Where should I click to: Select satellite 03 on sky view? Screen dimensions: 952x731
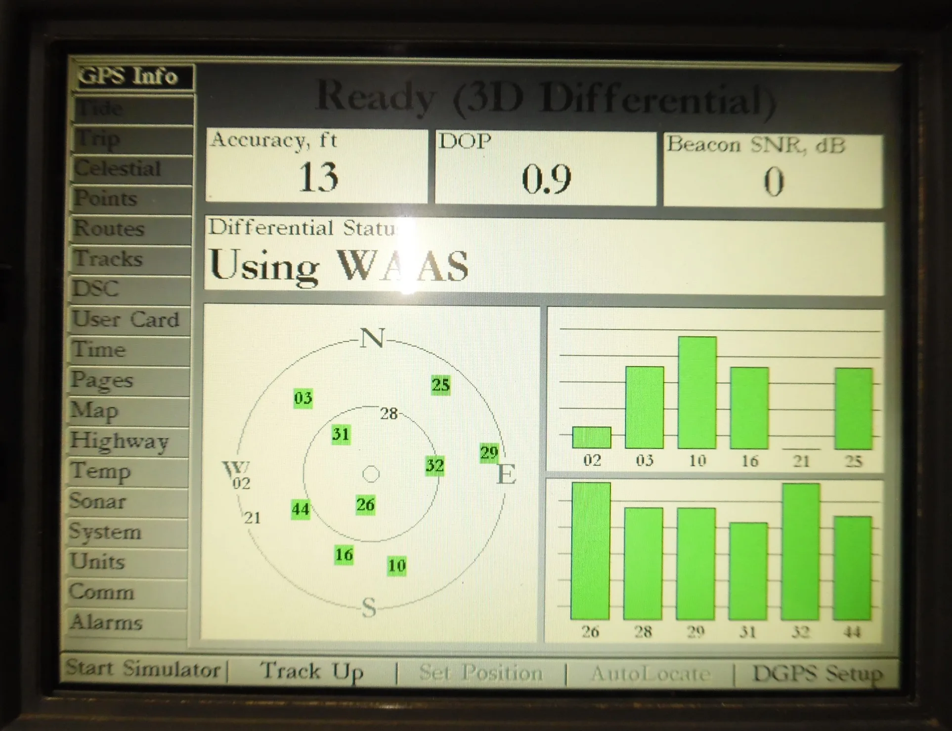(x=303, y=398)
